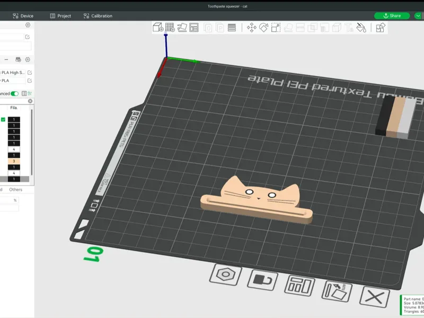The width and height of the screenshot is (424, 318).
Task: Edit the PLA High S... filament preset
Action: click(x=30, y=73)
